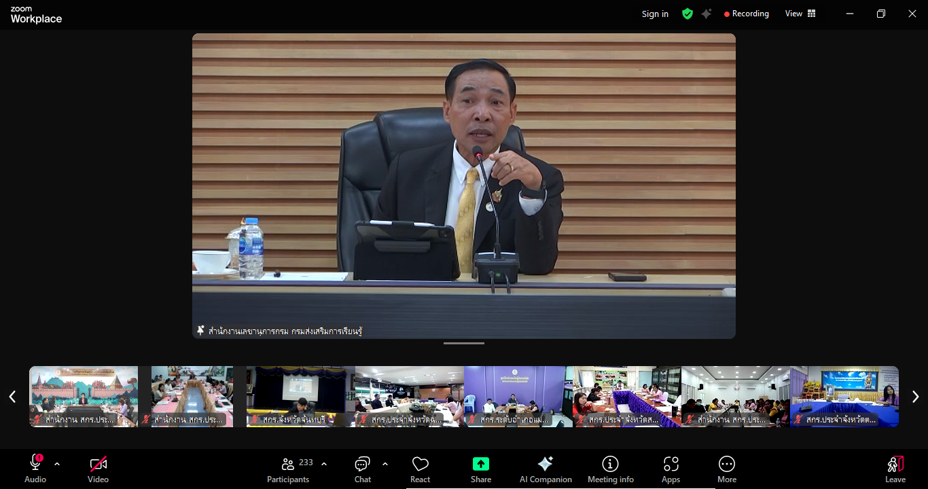This screenshot has height=489, width=928.
Task: Click the participant count 233
Action: 306,463
